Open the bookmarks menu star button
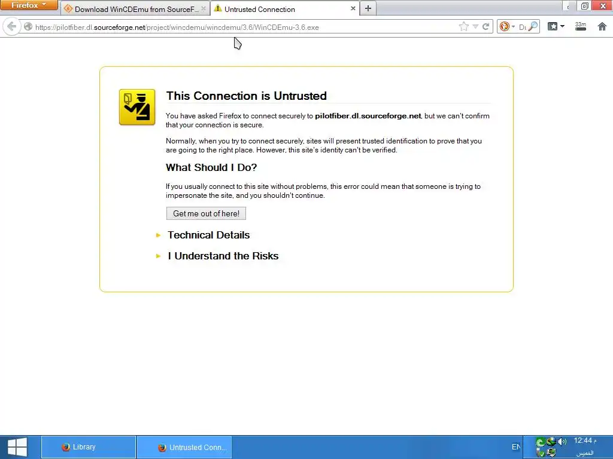The width and height of the screenshot is (613, 459). tap(553, 26)
